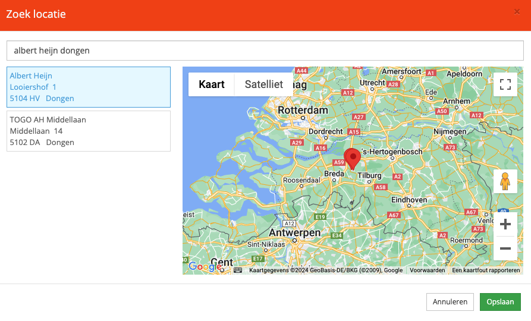Open Een kaartfout rapporteren link

(x=486, y=270)
